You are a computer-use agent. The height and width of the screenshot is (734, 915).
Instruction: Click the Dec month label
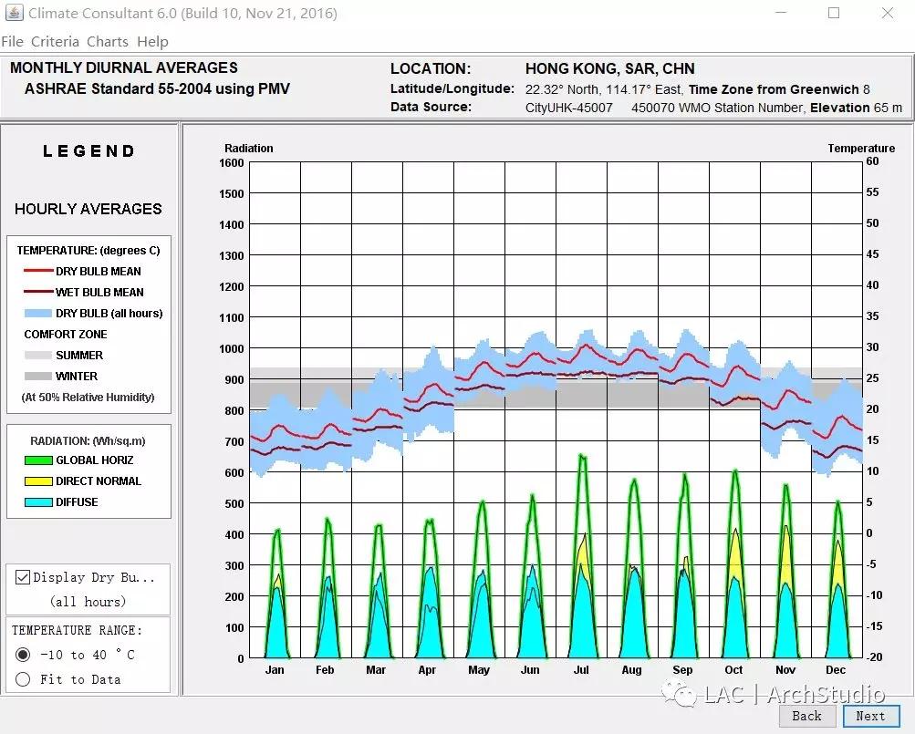(x=836, y=670)
